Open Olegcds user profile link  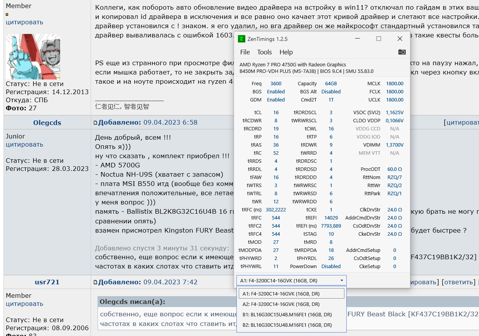point(47,123)
